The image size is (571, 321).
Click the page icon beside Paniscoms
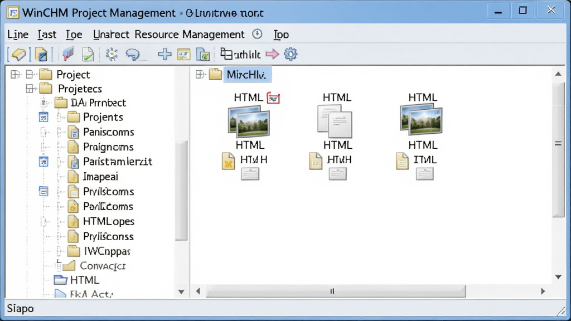click(73, 132)
